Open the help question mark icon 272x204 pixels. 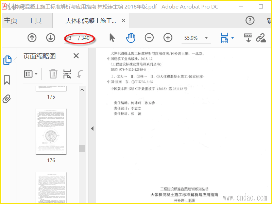(x=250, y=20)
